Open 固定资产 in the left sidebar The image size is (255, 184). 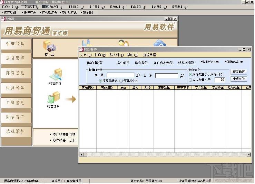(x=16, y=117)
